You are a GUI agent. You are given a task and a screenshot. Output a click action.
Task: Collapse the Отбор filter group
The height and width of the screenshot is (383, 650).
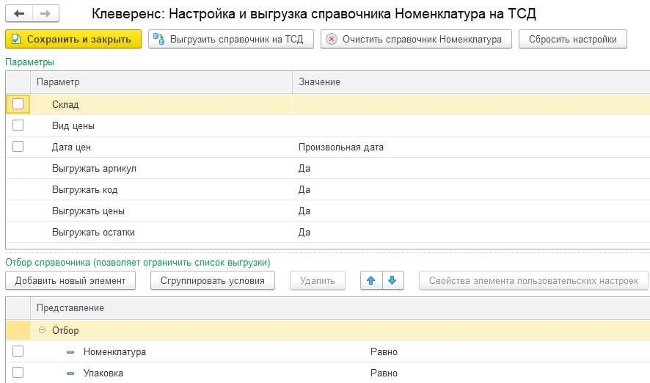42,330
